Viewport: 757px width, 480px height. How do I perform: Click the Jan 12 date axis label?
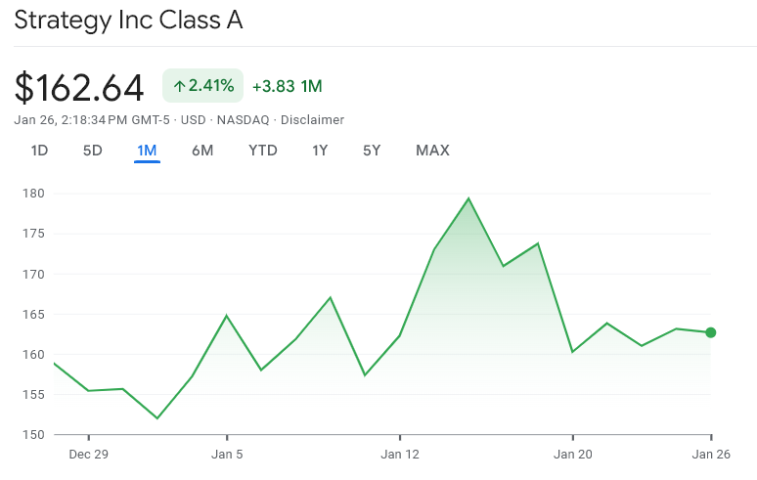pos(400,455)
